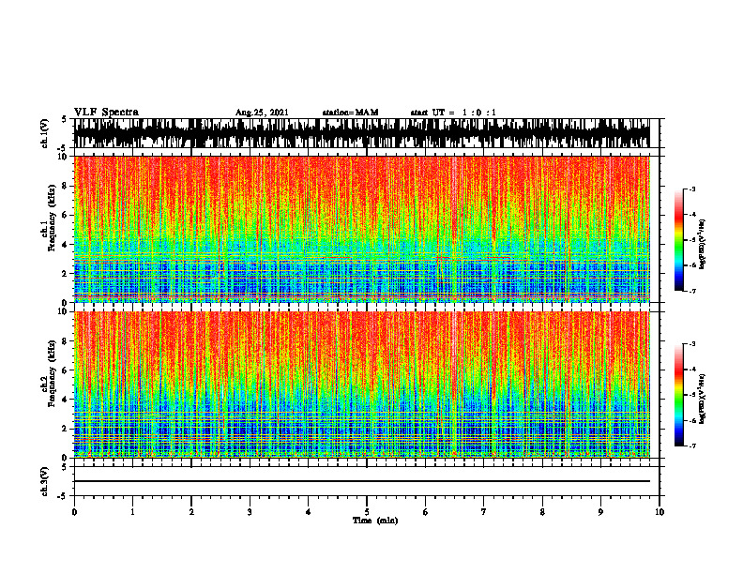Click the "VLF Spectra" plot title
This screenshot has width=743, height=574.
click(106, 113)
